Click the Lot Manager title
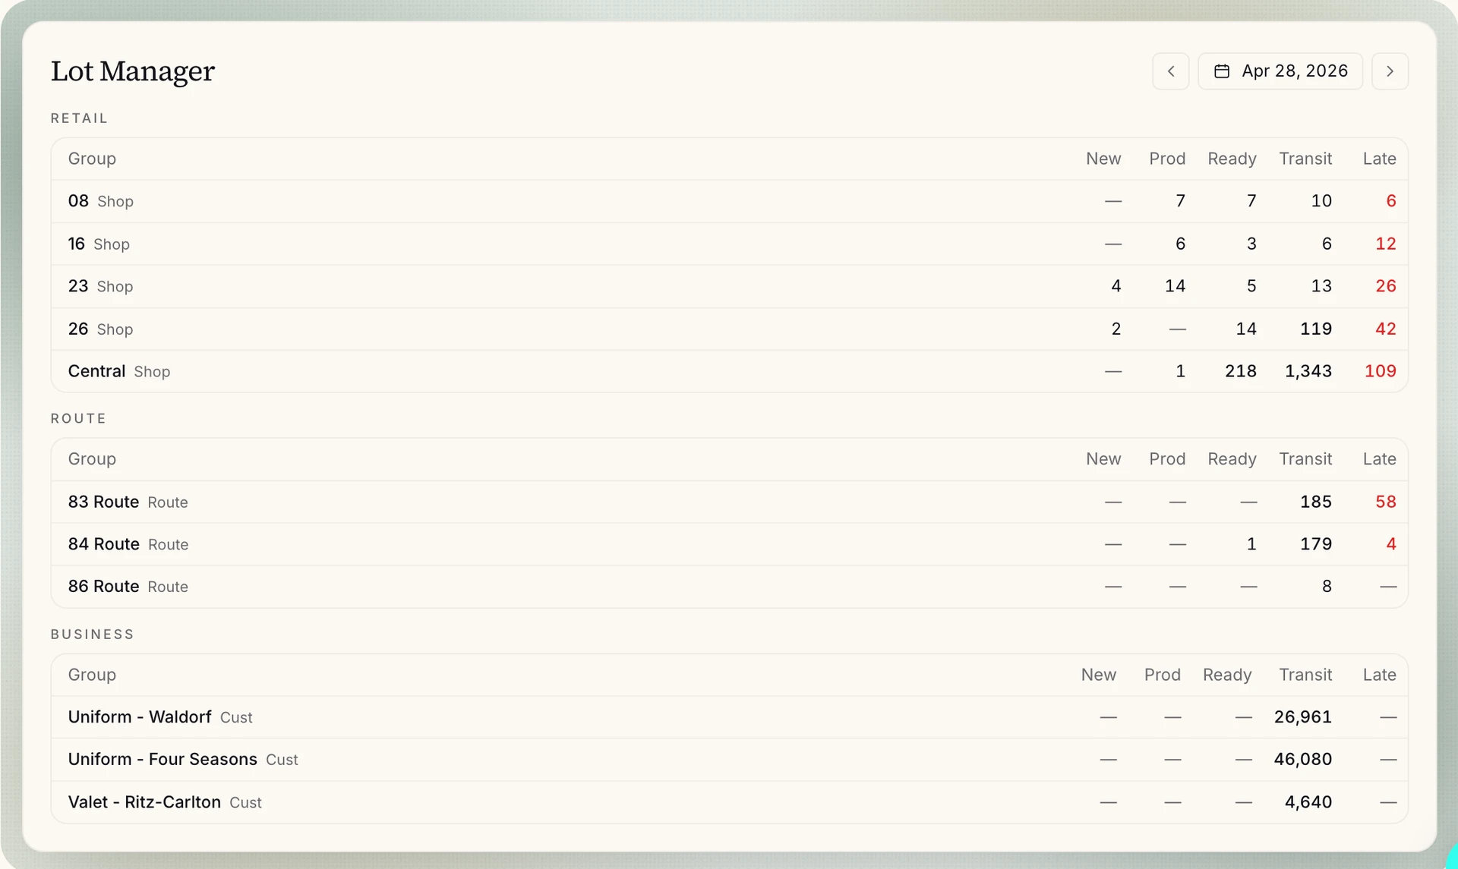The width and height of the screenshot is (1458, 869). 133,71
